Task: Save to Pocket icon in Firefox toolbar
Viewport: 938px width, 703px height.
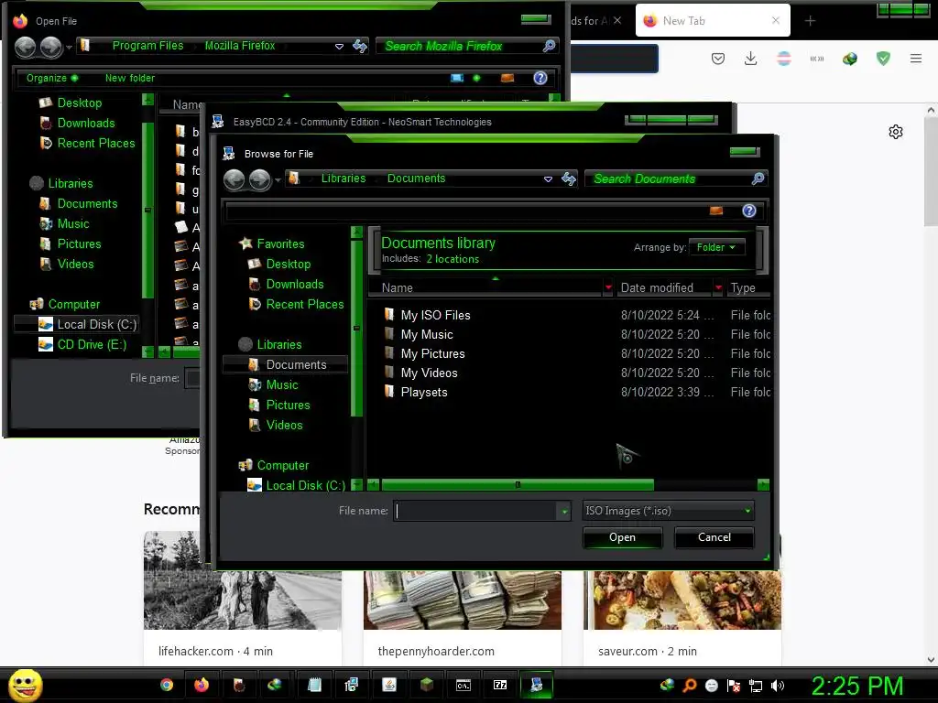Action: click(718, 59)
